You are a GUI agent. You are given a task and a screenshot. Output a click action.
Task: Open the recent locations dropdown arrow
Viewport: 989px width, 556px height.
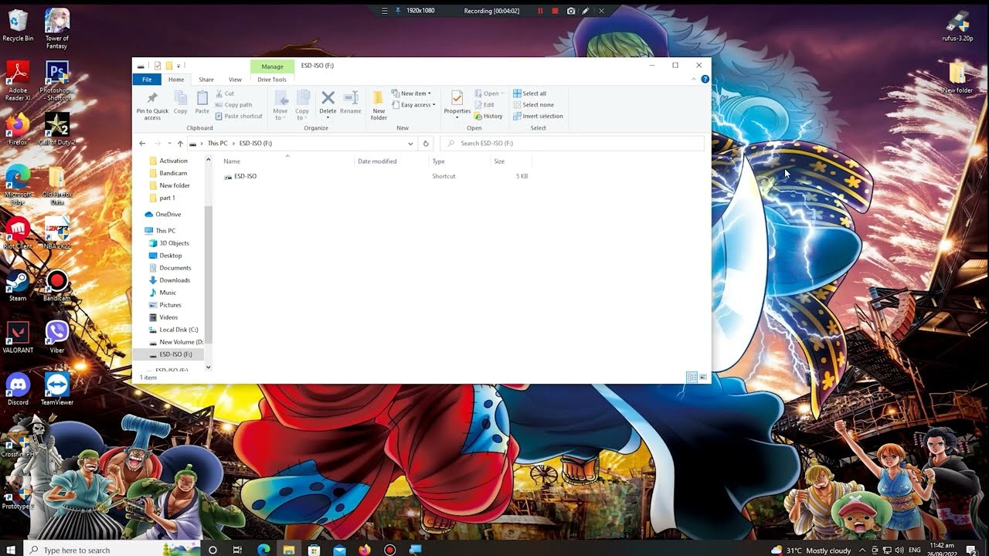click(168, 144)
